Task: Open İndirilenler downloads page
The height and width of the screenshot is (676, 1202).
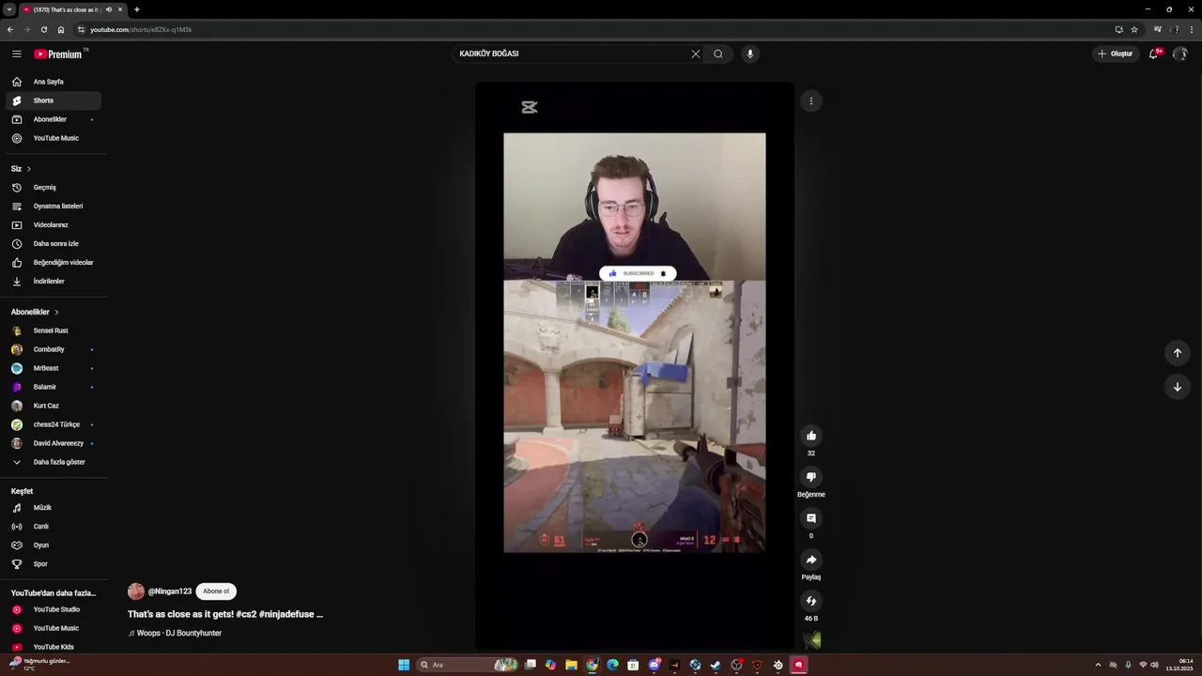Action: (x=54, y=281)
